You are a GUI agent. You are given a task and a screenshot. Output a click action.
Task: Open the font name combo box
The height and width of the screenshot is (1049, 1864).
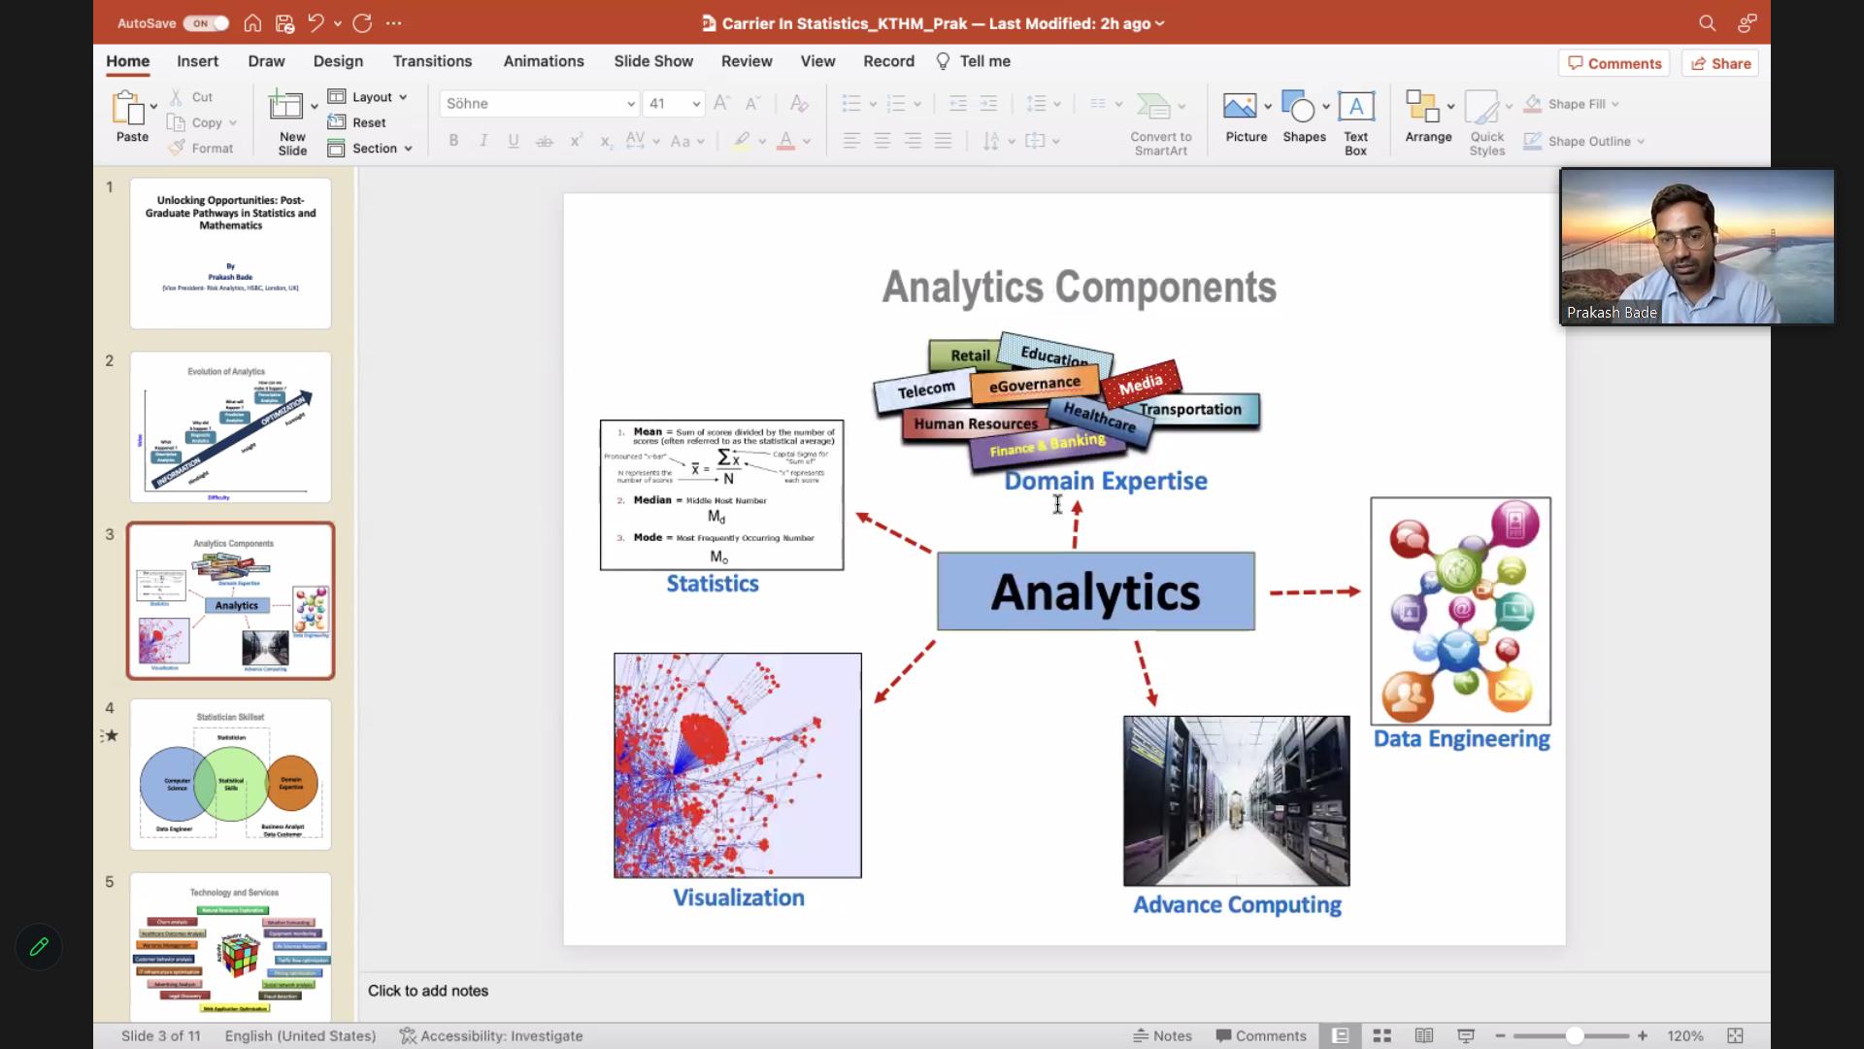point(540,103)
